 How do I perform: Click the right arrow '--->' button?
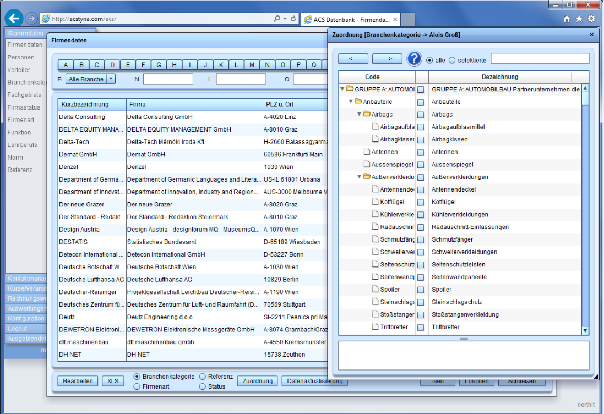point(387,58)
